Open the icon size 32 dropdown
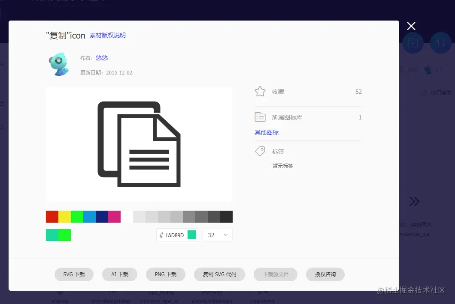The image size is (455, 304). coord(218,235)
